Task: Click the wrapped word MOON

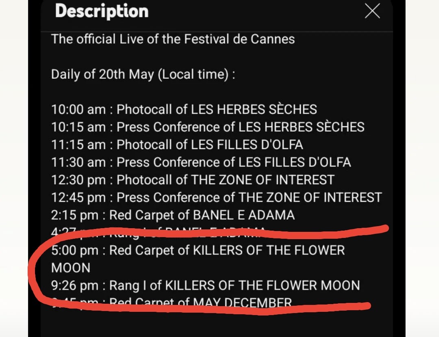Action: (71, 268)
